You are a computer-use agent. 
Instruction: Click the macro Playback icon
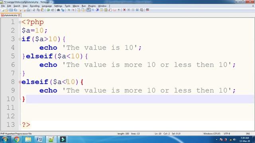(133, 10)
